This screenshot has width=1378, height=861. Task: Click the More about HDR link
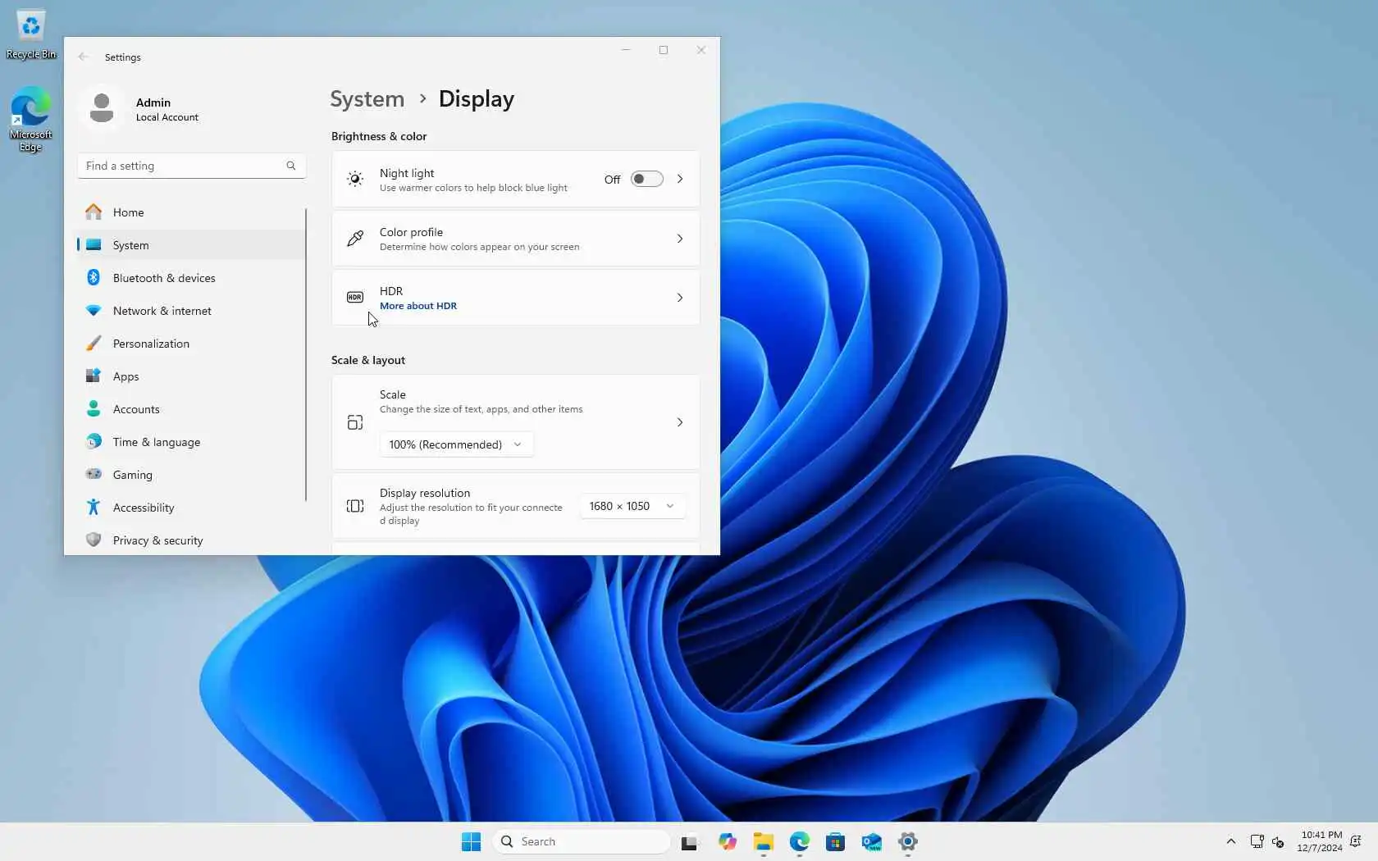click(x=418, y=306)
